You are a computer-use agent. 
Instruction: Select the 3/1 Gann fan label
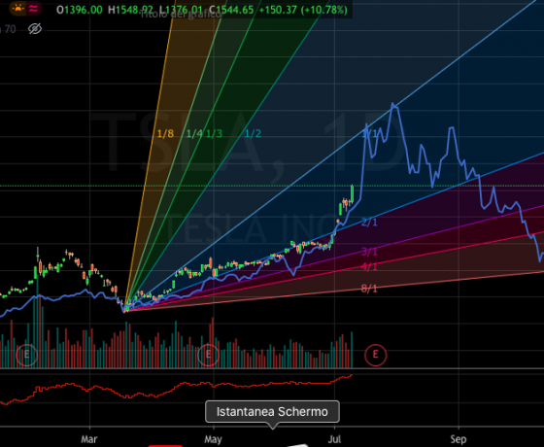[369, 252]
